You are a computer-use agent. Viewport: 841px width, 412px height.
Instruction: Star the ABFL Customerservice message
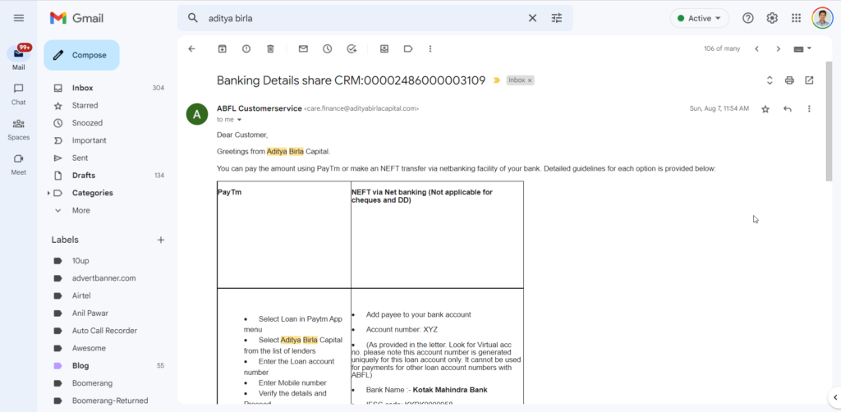(765, 109)
